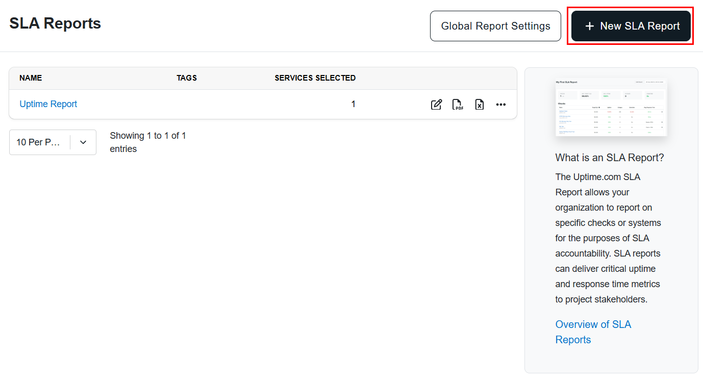Click the "What is an SLA Report?" heading

[x=610, y=158]
